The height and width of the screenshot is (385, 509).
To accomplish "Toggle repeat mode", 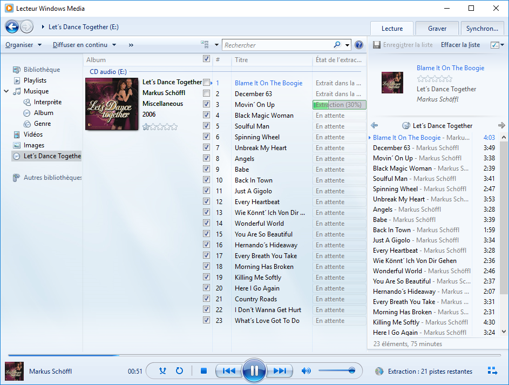I will pos(179,371).
